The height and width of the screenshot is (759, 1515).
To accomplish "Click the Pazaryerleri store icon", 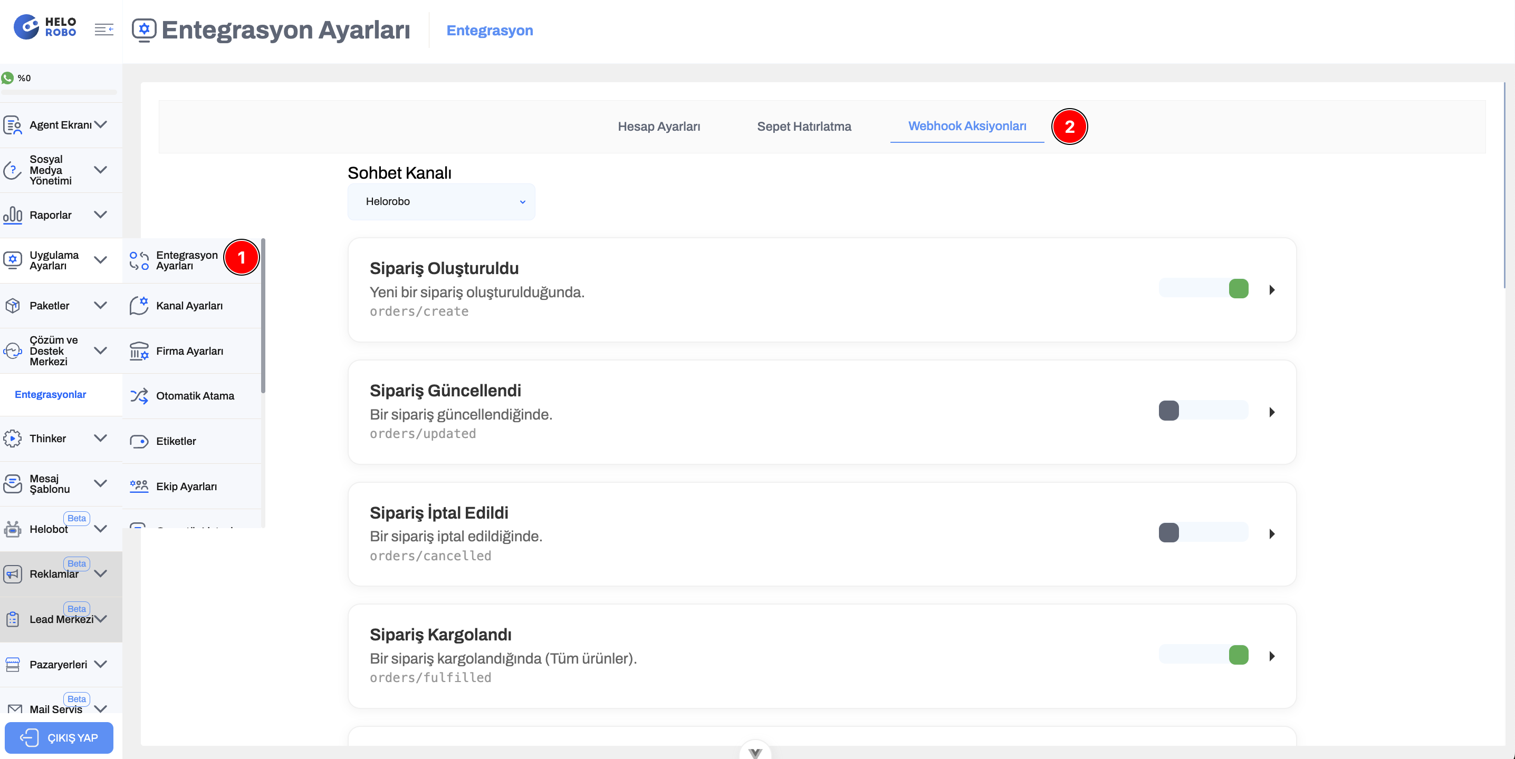I will click(12, 665).
